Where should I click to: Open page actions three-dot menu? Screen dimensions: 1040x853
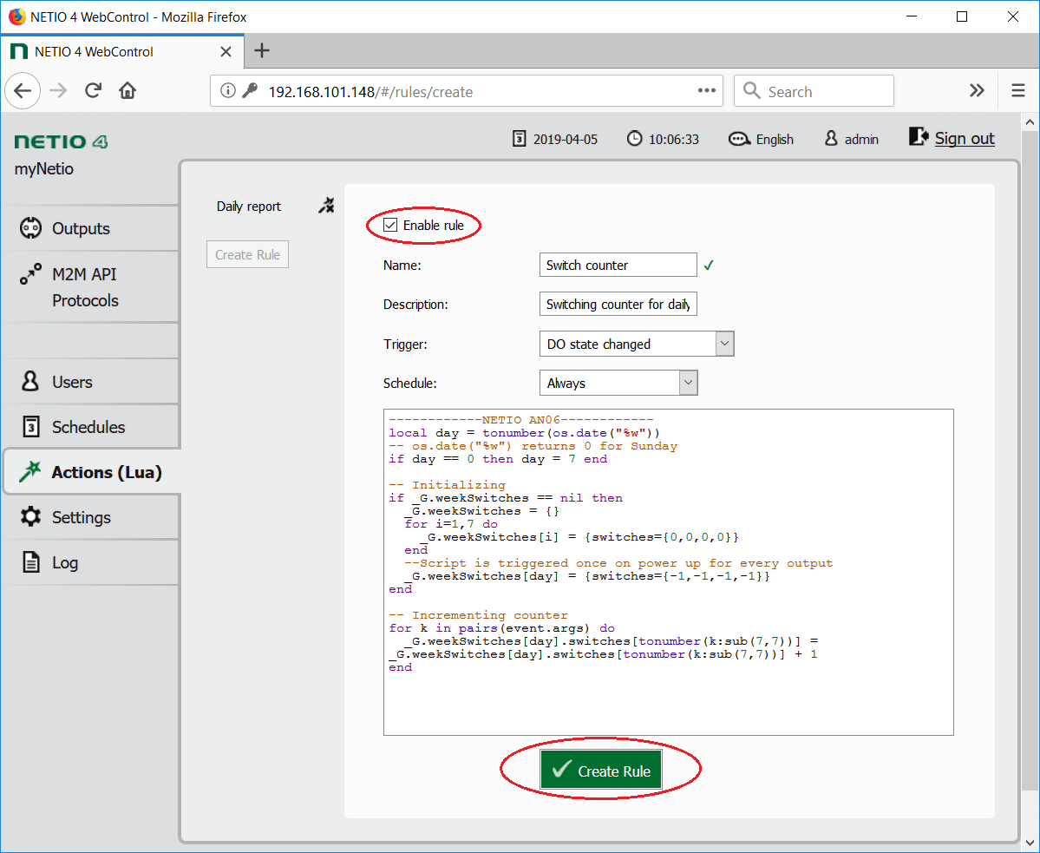[706, 91]
